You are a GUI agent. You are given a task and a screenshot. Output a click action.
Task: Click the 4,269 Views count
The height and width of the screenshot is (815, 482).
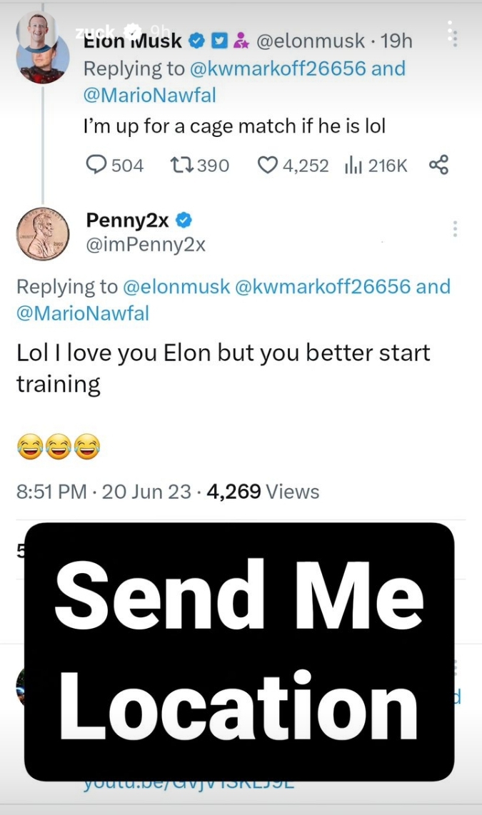(x=262, y=491)
